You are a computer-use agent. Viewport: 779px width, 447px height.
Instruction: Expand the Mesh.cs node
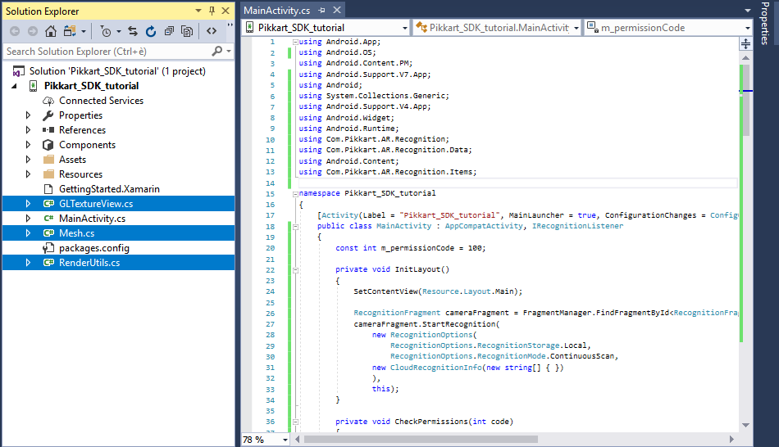29,233
